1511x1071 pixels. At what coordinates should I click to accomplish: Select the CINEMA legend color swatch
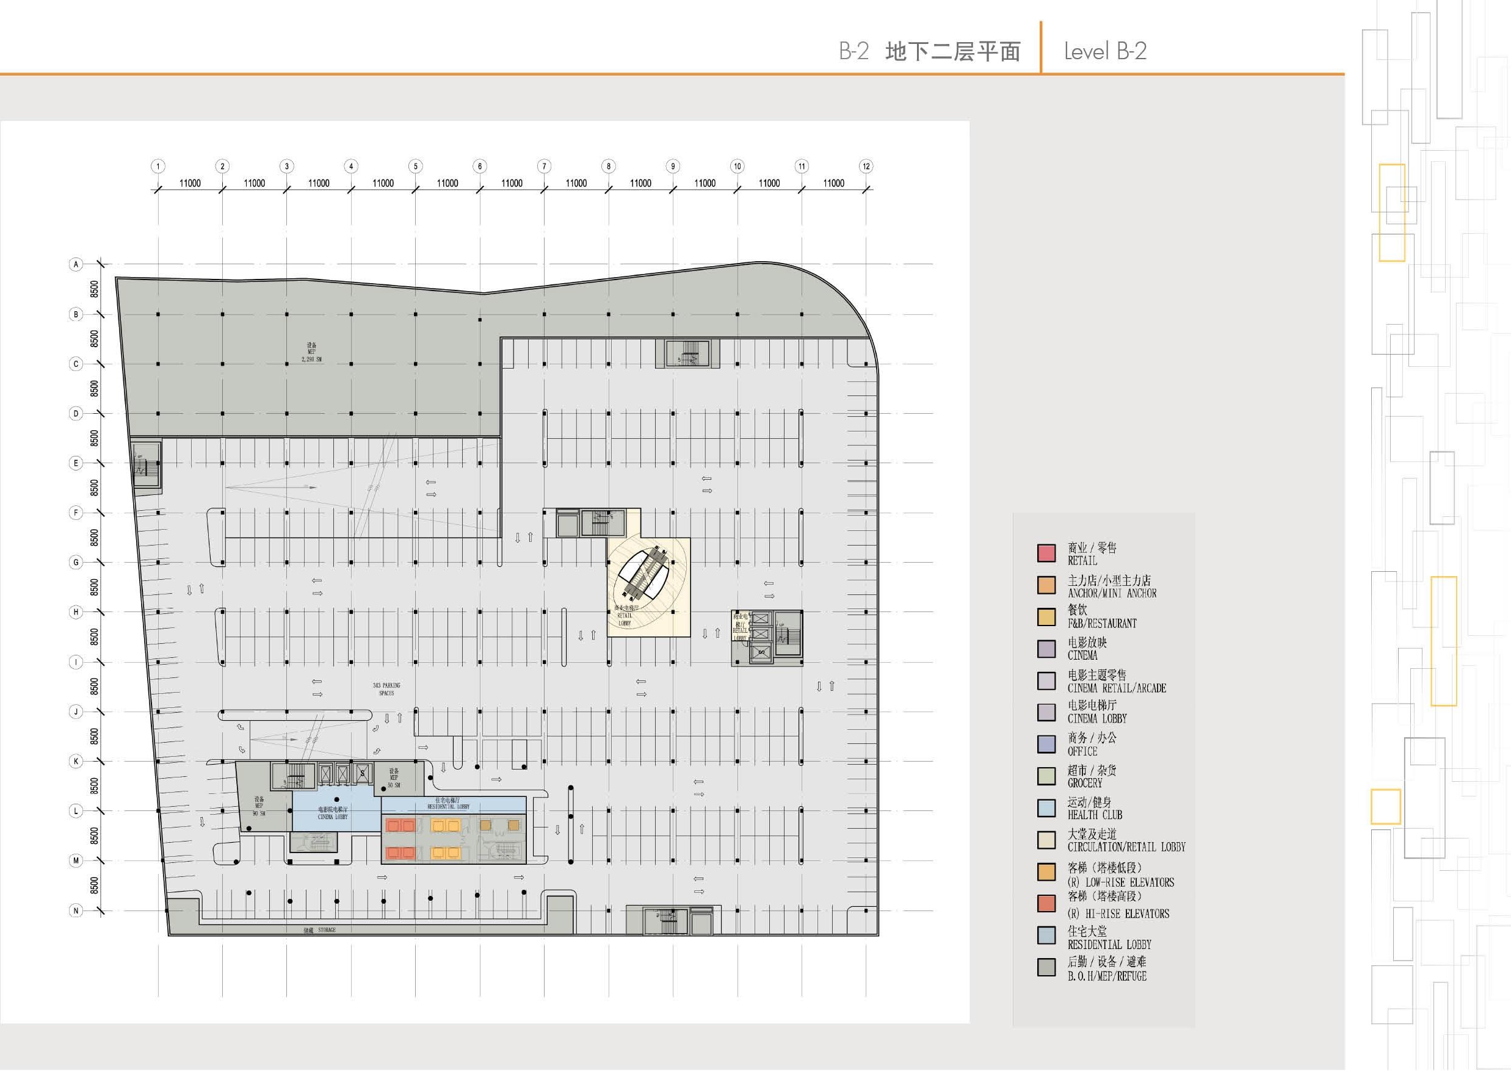pyautogui.click(x=1046, y=649)
